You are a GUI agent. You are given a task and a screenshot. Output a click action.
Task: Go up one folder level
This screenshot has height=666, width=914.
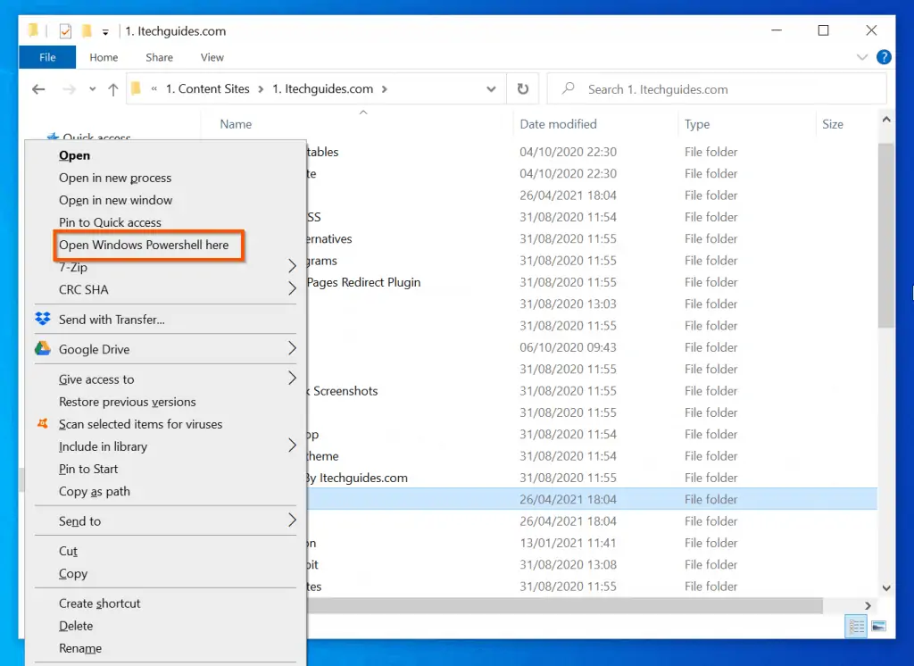pyautogui.click(x=113, y=89)
